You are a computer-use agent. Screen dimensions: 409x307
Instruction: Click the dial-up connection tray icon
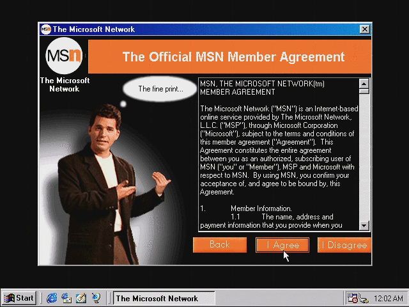[x=364, y=298]
